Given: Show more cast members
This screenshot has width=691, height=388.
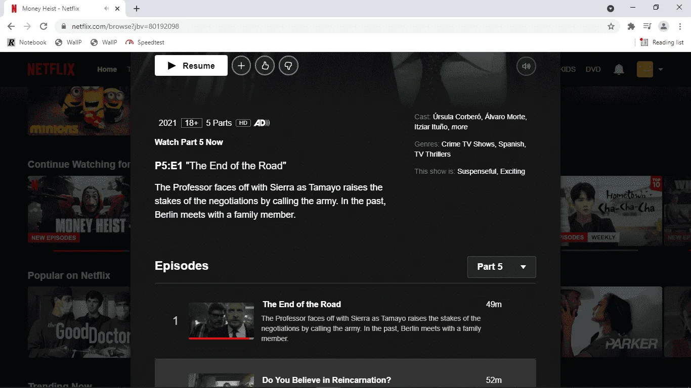Looking at the screenshot, I should [460, 127].
